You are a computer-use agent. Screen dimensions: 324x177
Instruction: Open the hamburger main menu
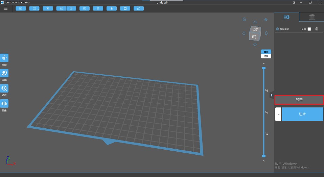pos(6,8)
